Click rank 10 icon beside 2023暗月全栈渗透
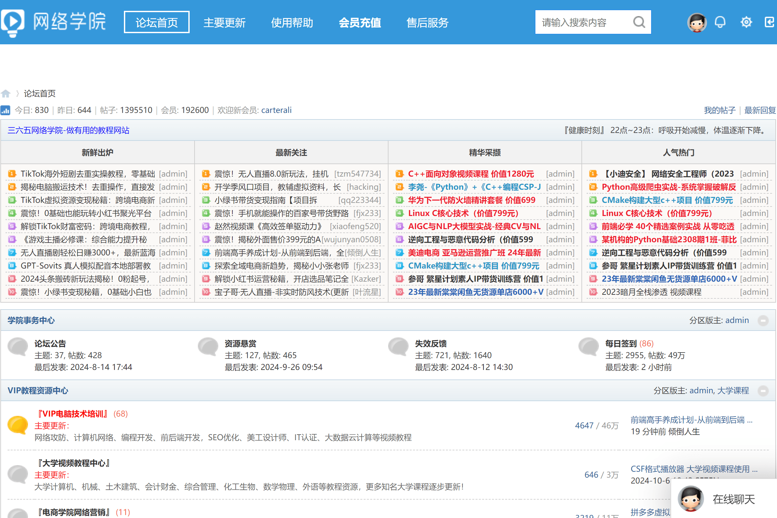Image resolution: width=777 pixels, height=518 pixels. pos(593,292)
